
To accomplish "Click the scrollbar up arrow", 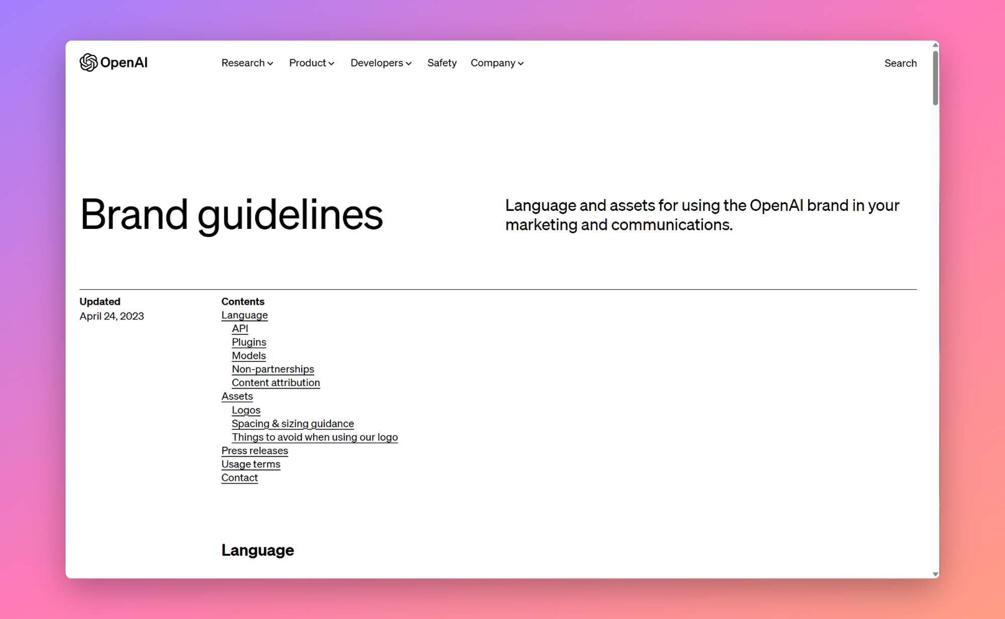I will [x=935, y=45].
